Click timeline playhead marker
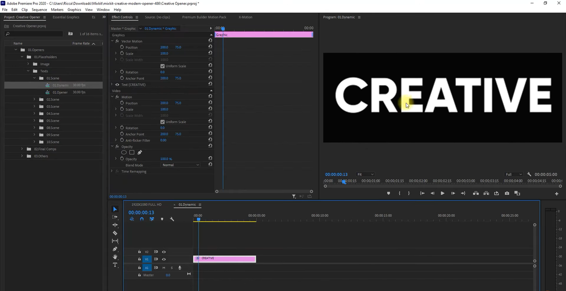The width and height of the screenshot is (566, 291). point(199,219)
